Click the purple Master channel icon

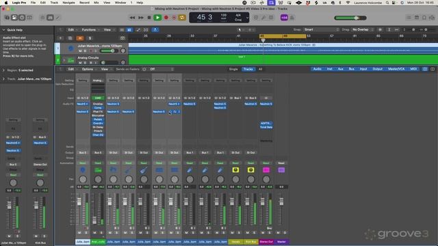pos(281,170)
